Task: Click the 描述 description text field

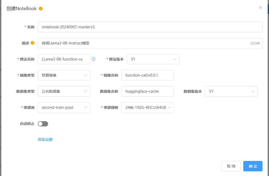Action: (x=143, y=43)
